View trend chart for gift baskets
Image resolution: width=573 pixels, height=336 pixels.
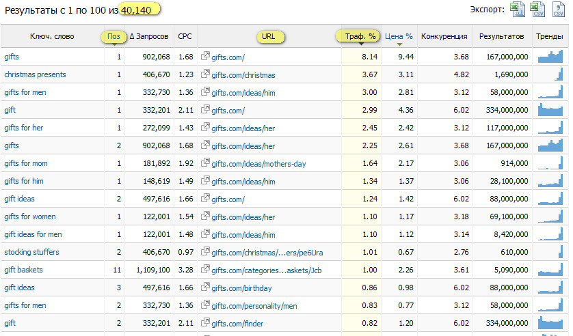pos(550,270)
